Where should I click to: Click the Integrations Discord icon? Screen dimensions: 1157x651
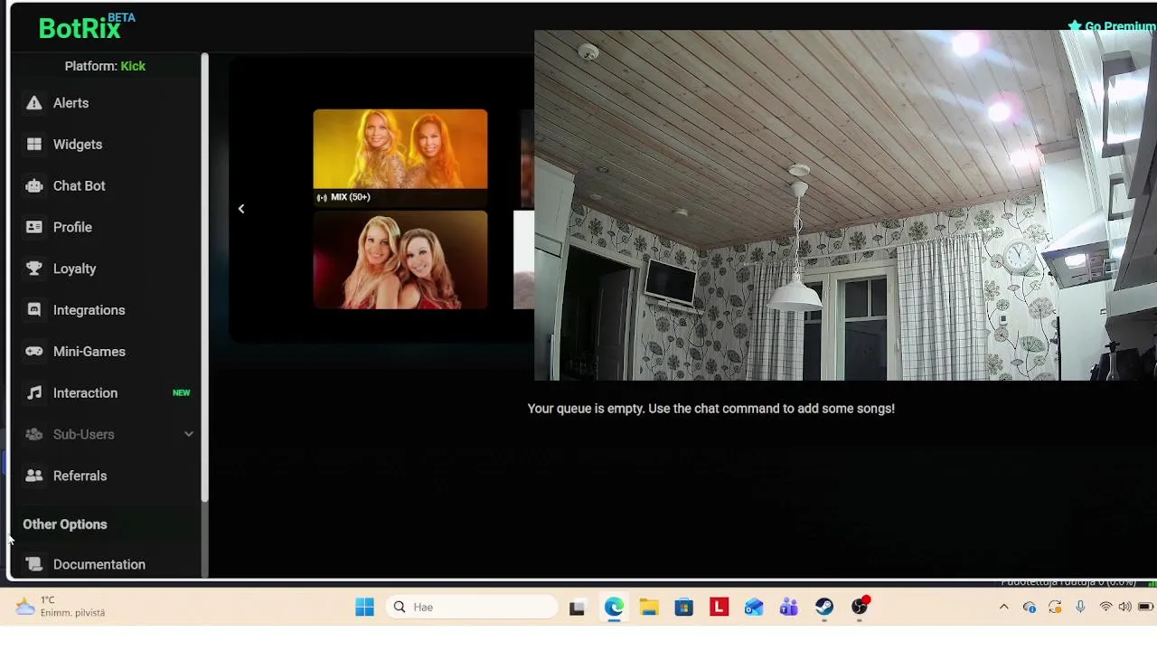[34, 310]
